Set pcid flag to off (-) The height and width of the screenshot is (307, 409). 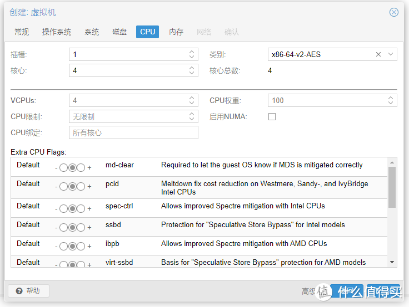pyautogui.click(x=63, y=186)
